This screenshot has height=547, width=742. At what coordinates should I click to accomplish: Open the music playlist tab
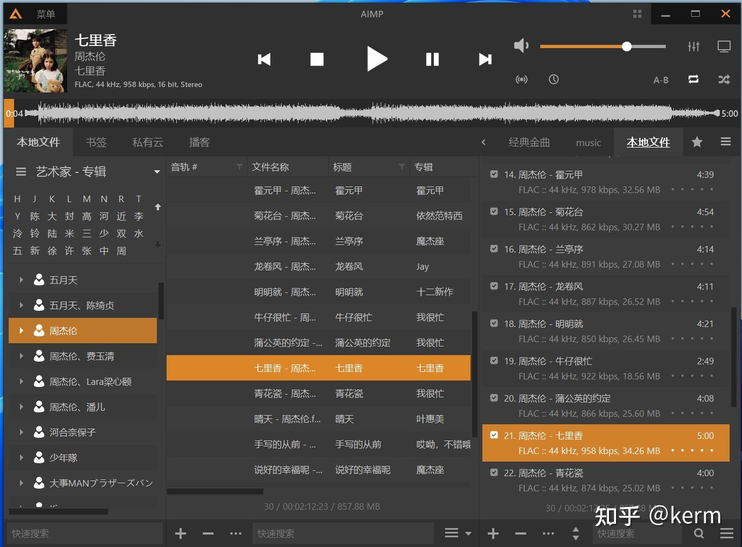588,143
